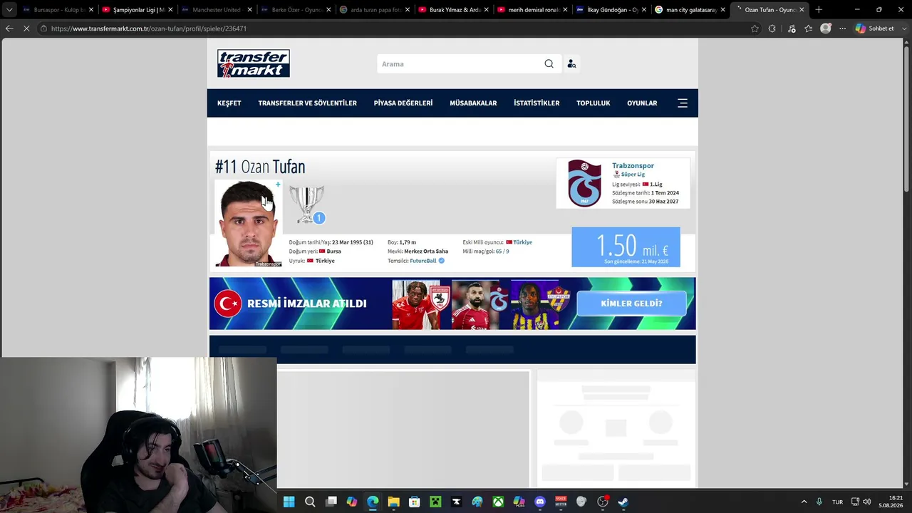Viewport: 912px width, 513px height.
Task: Bookmark this page with the star icon
Action: coord(755,28)
